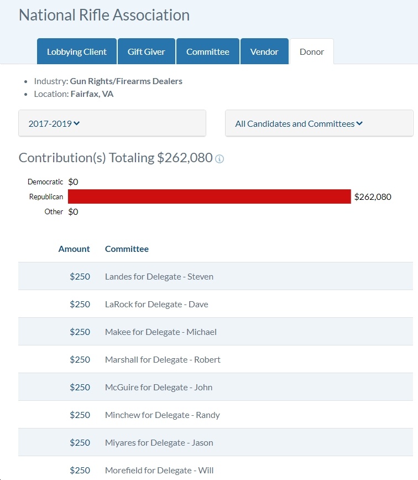418x480 pixels.
Task: Click the Contribution(s) Totaling $262,080 heading
Action: tap(116, 158)
